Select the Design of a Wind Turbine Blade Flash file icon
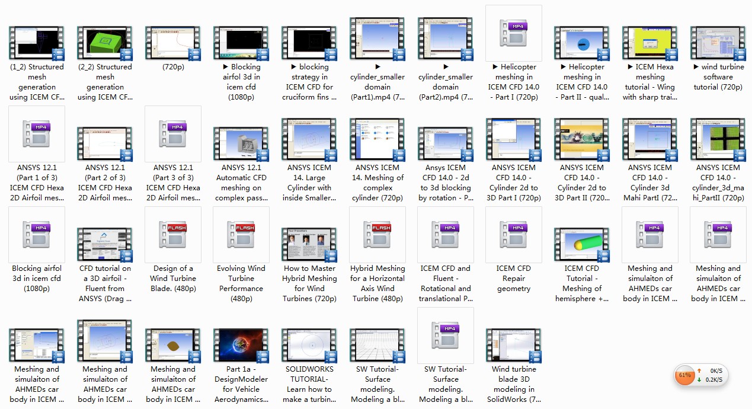This screenshot has height=409, width=752. coord(173,234)
